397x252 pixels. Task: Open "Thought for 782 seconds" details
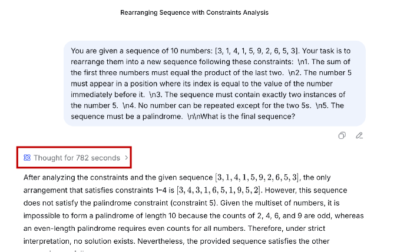tap(77, 158)
